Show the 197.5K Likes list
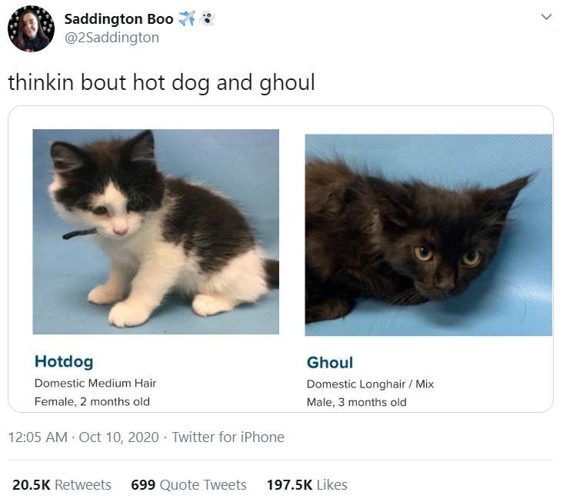563x502 pixels. click(306, 485)
